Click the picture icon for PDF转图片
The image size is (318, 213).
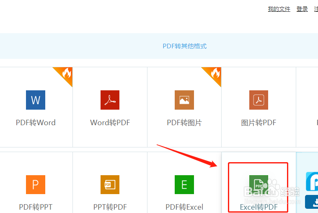[x=184, y=100]
